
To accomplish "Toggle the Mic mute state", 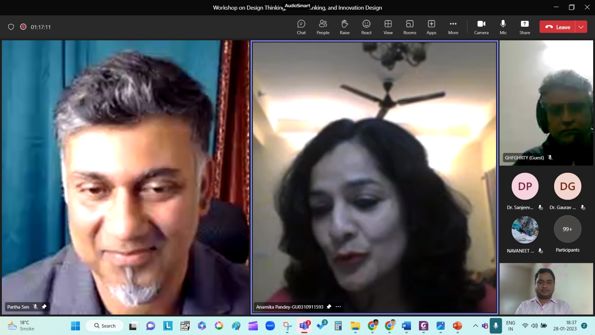I will (503, 27).
